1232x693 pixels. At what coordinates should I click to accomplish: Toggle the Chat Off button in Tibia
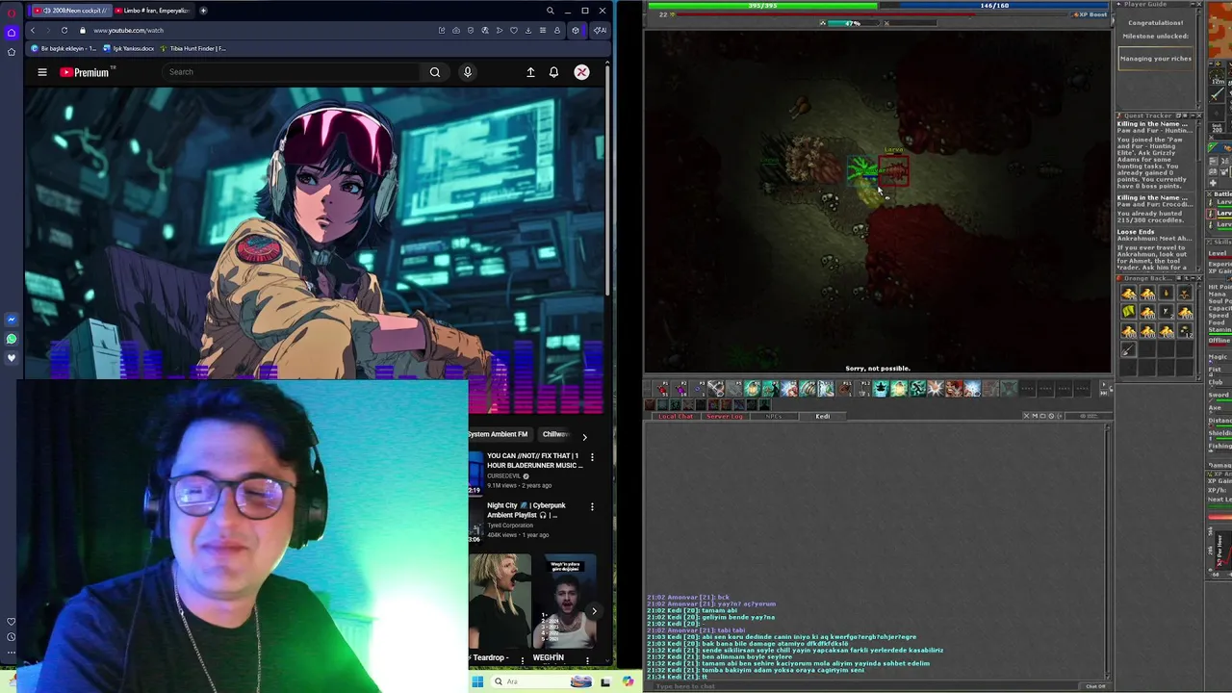[x=1095, y=686]
